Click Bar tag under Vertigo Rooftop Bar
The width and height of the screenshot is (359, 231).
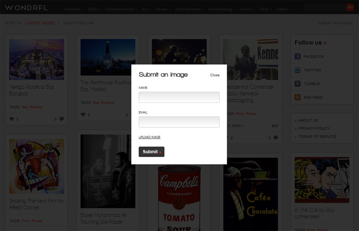[25, 107]
